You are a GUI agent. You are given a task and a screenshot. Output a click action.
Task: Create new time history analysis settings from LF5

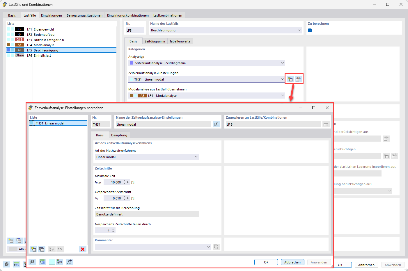click(x=290, y=79)
